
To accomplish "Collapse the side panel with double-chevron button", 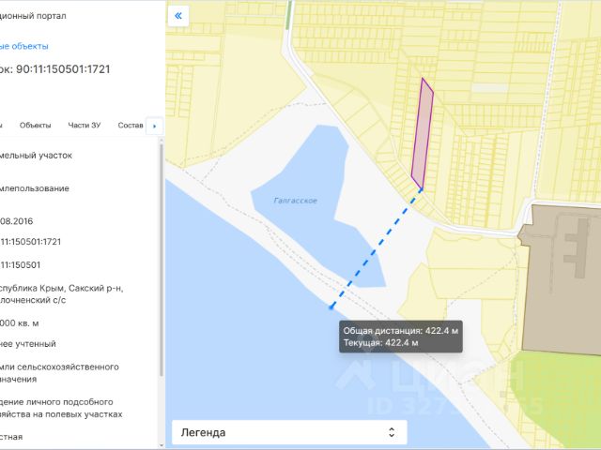I will (x=179, y=15).
